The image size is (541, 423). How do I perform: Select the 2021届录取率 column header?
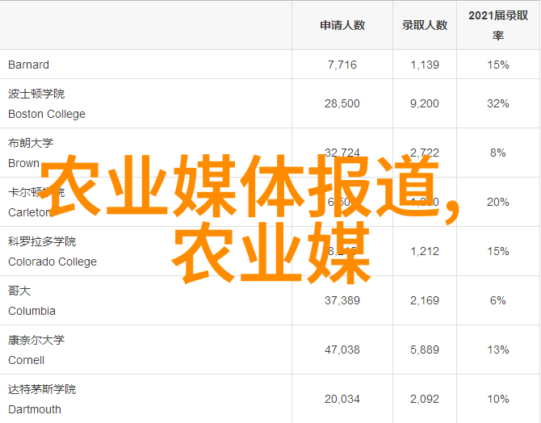(498, 25)
